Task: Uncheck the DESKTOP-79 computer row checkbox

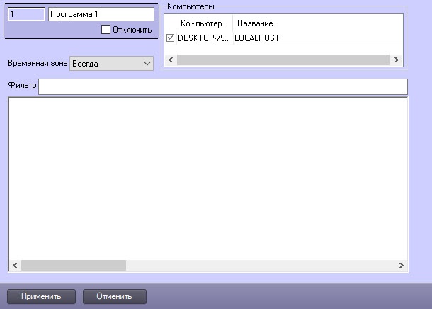Action: [170, 38]
